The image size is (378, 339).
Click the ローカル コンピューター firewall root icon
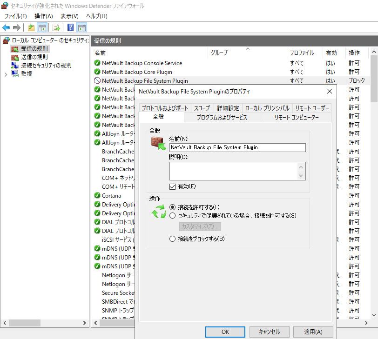tap(6, 40)
